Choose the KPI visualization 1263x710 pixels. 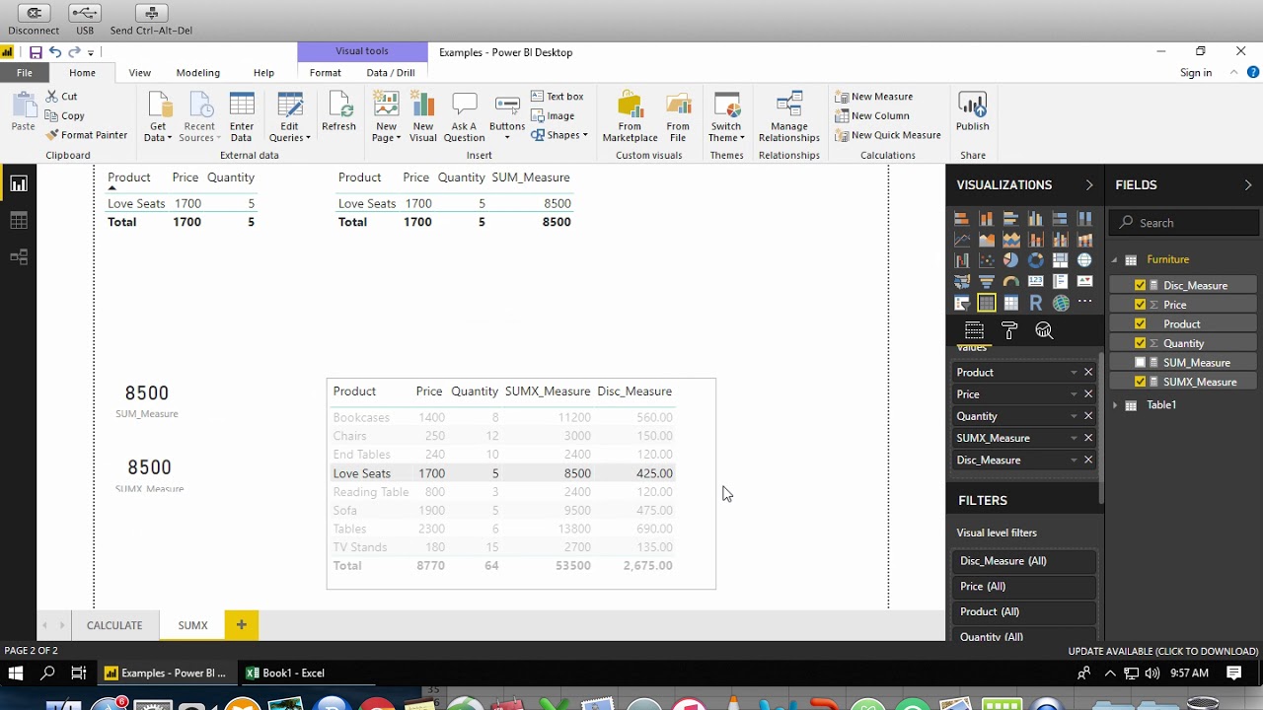tap(1085, 281)
